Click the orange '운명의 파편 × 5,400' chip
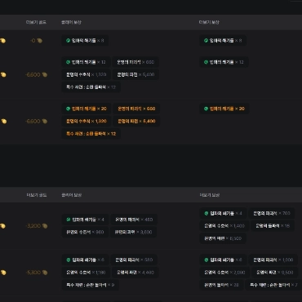Image resolution: width=302 pixels, height=302 pixels. (136, 121)
